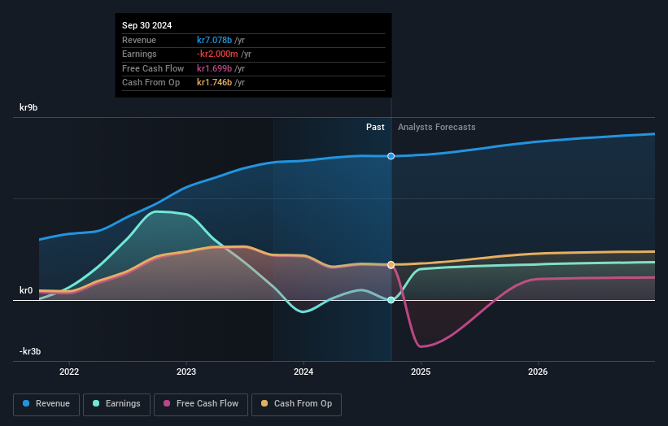Image resolution: width=668 pixels, height=426 pixels.
Task: Click the 2023 x-axis label
Action: click(186, 372)
